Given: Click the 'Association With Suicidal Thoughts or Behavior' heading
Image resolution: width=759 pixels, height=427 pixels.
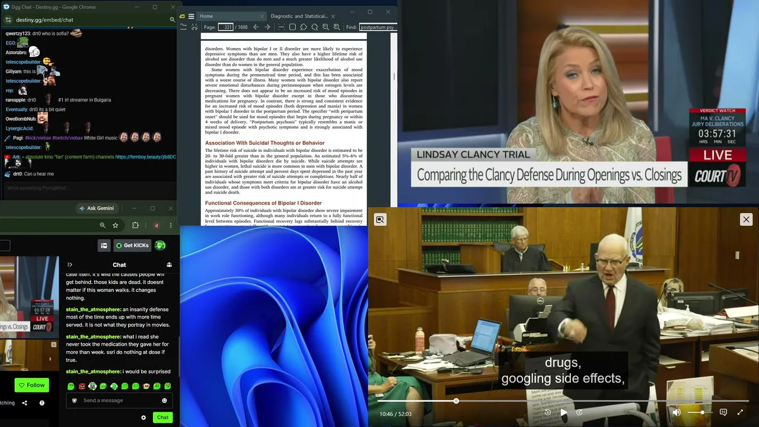Looking at the screenshot, I should [x=264, y=143].
